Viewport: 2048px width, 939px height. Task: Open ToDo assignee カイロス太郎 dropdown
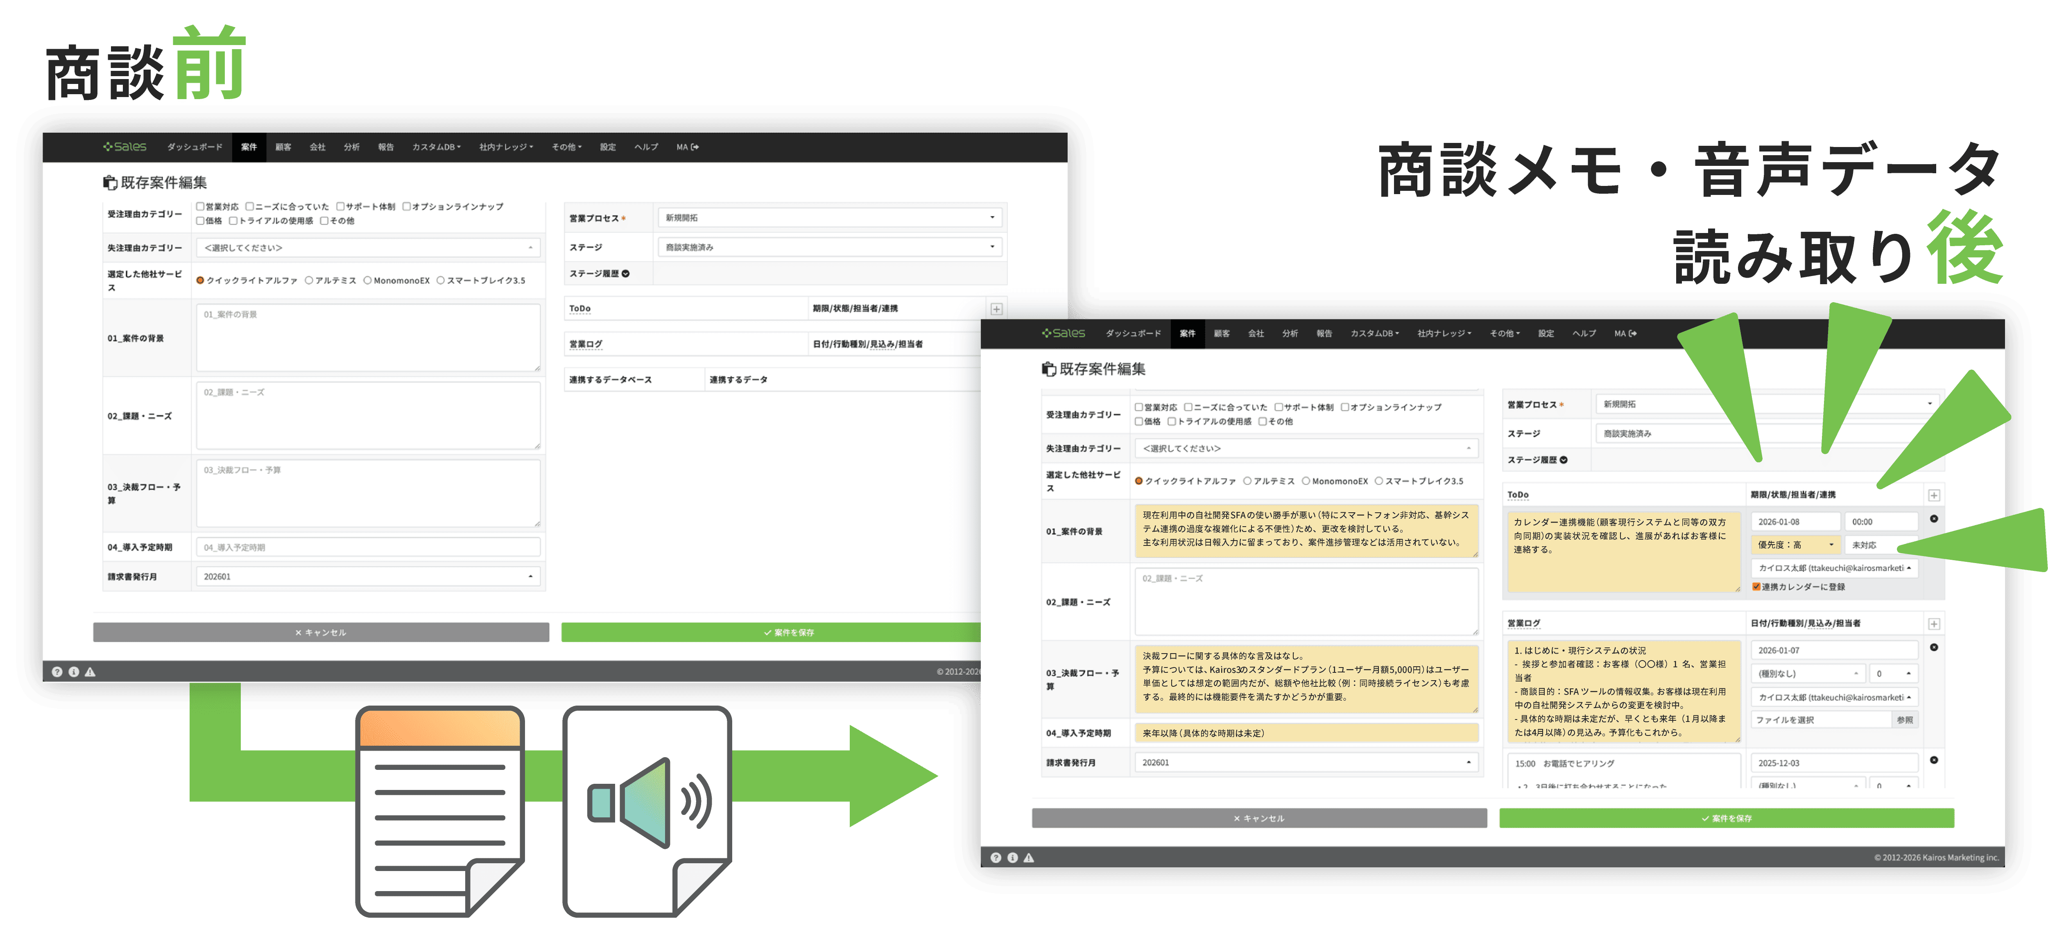click(x=1835, y=568)
